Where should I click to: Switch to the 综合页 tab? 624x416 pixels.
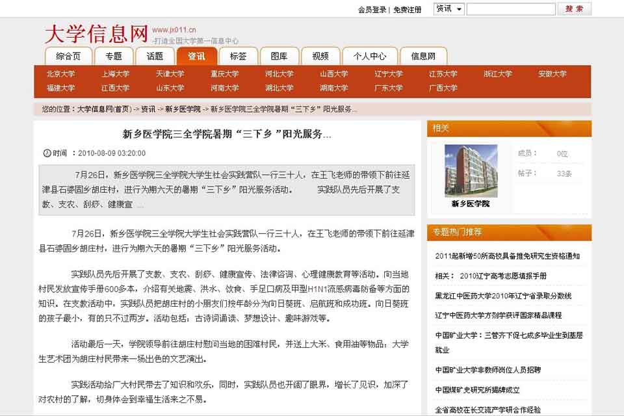click(x=69, y=57)
